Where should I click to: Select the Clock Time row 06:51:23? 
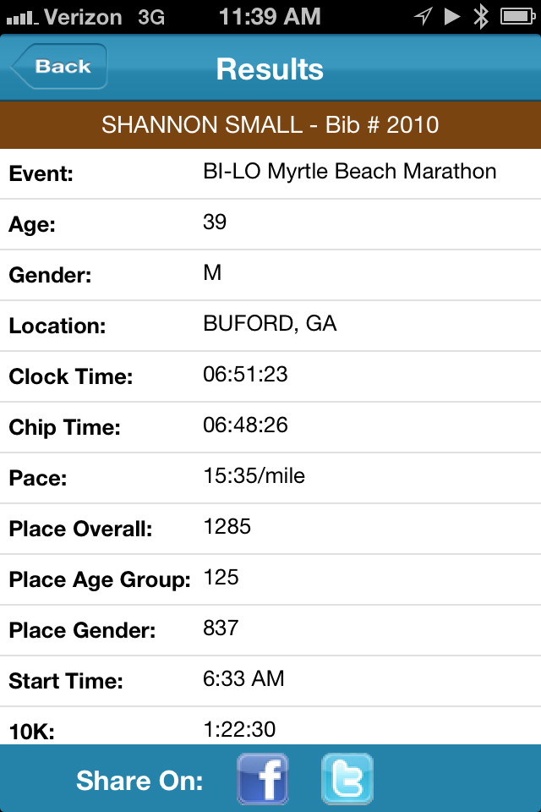tap(270, 376)
